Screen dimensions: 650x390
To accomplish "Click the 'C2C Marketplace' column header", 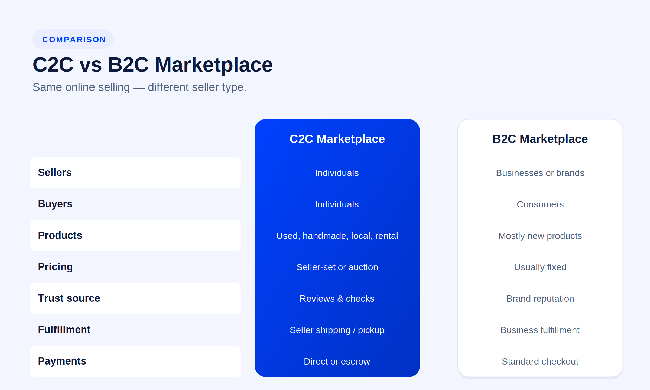I will click(337, 139).
